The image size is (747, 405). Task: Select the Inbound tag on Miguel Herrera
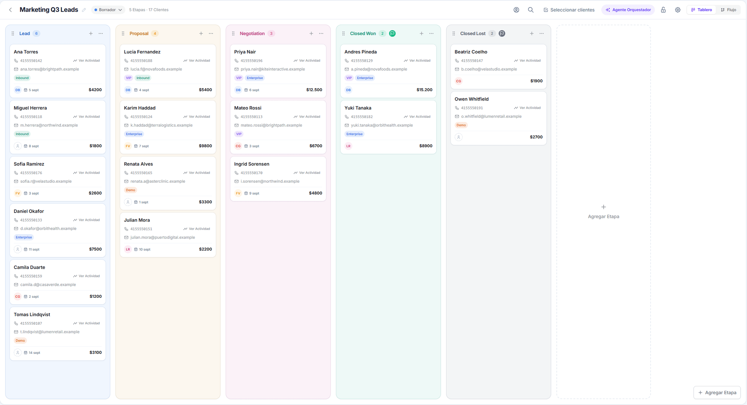tap(22, 134)
